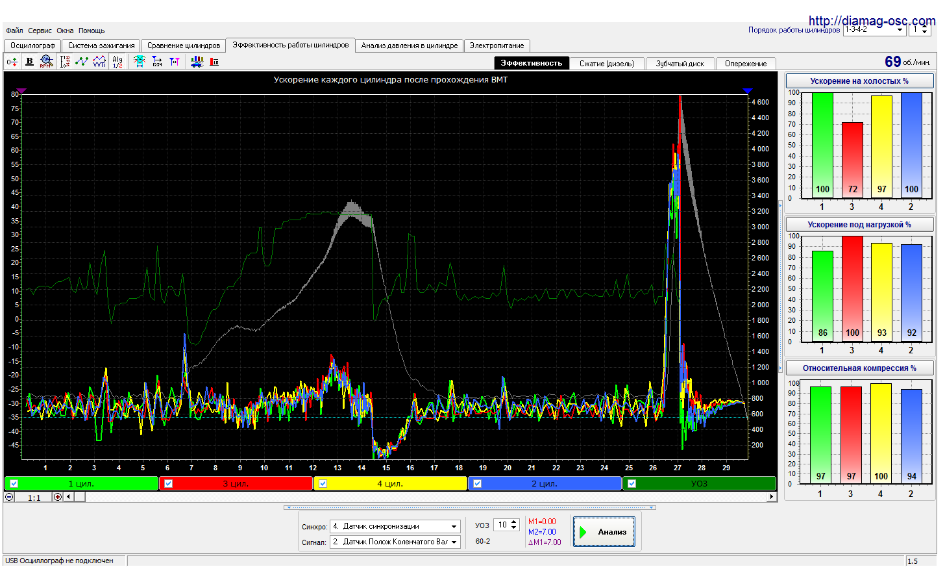Click the Ускорение под нагрузкой % header

(859, 225)
